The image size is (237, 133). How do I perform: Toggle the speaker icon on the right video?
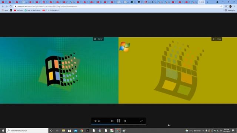(x=213, y=39)
